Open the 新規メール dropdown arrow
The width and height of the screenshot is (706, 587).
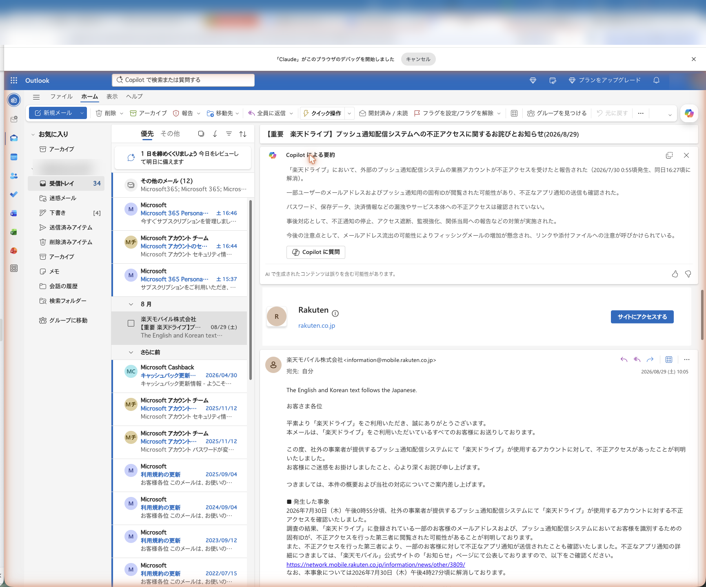[x=82, y=113]
